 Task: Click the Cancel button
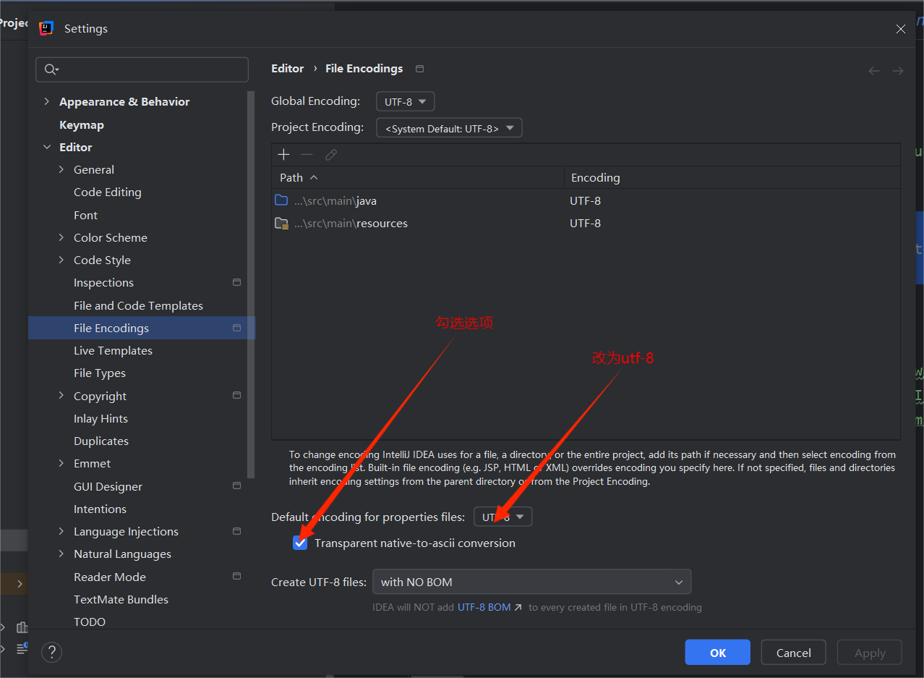pos(793,653)
